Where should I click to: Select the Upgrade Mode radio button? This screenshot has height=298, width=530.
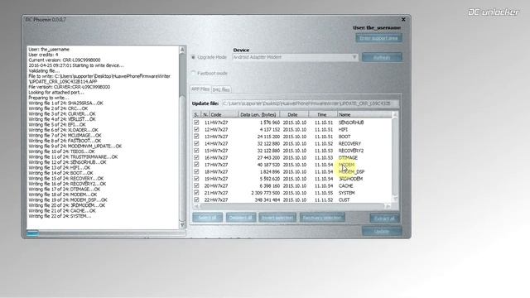coord(193,57)
